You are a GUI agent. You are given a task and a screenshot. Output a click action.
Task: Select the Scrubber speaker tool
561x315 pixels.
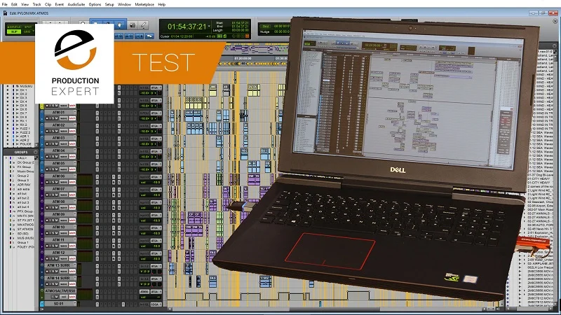133,25
